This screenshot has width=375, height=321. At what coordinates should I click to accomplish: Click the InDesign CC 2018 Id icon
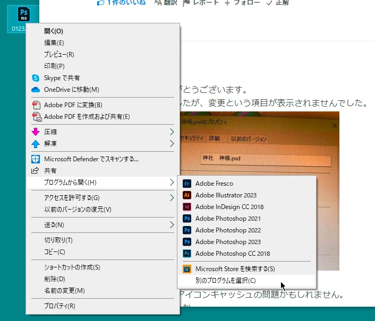(x=187, y=207)
